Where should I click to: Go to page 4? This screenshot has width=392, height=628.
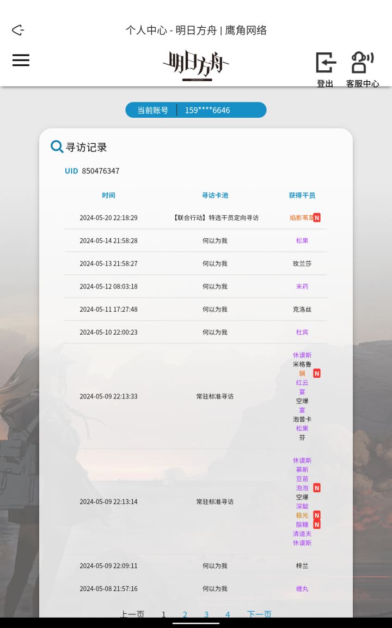point(228,614)
